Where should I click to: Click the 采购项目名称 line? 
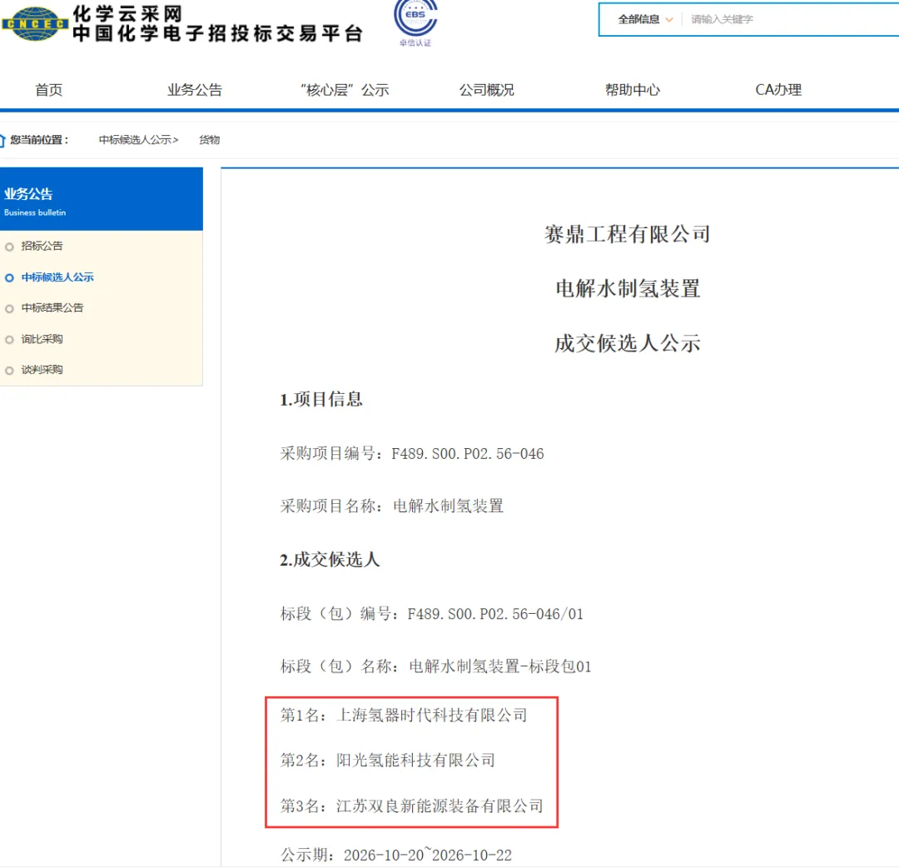[391, 506]
